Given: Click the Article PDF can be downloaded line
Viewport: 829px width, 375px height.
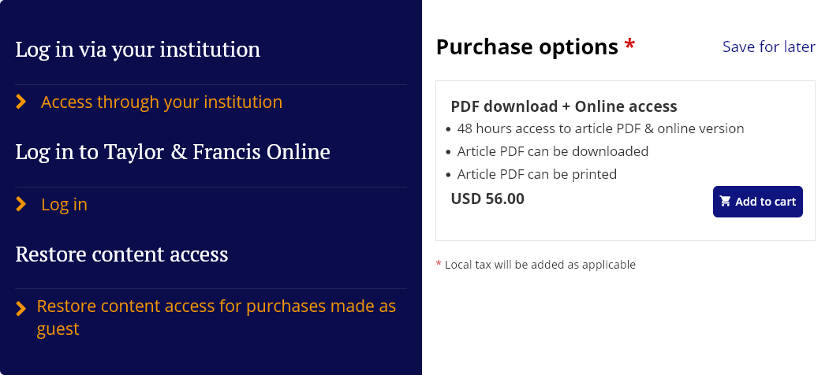Looking at the screenshot, I should (552, 151).
